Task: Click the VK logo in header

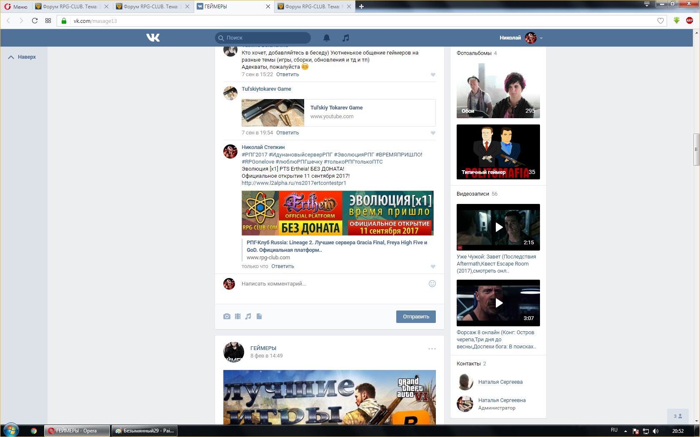Action: coord(153,38)
